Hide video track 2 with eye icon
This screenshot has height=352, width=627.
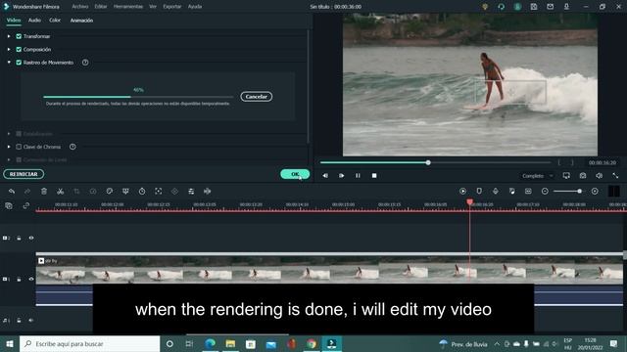[31, 238]
